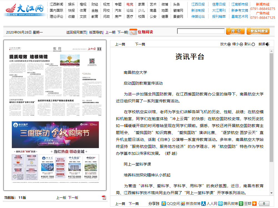Viewport: 278px width, 208px height.
Task: Click the search text input field
Action: (201, 31)
